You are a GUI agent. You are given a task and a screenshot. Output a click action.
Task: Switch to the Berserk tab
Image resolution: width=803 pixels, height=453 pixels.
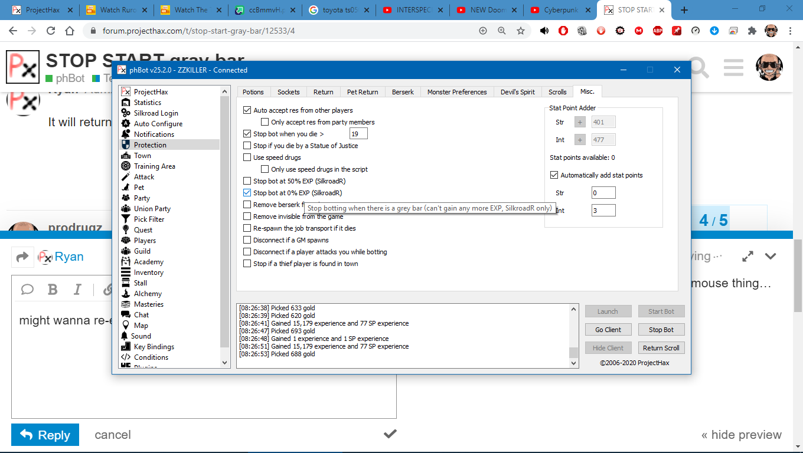point(403,92)
